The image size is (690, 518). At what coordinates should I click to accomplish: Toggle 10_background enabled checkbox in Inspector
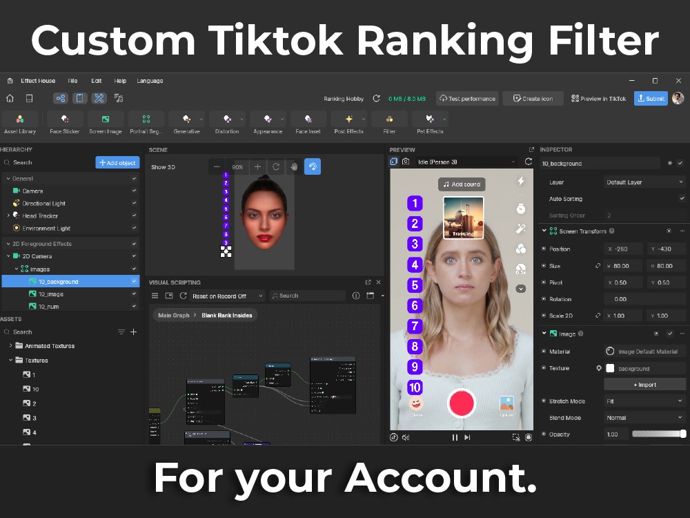[680, 163]
